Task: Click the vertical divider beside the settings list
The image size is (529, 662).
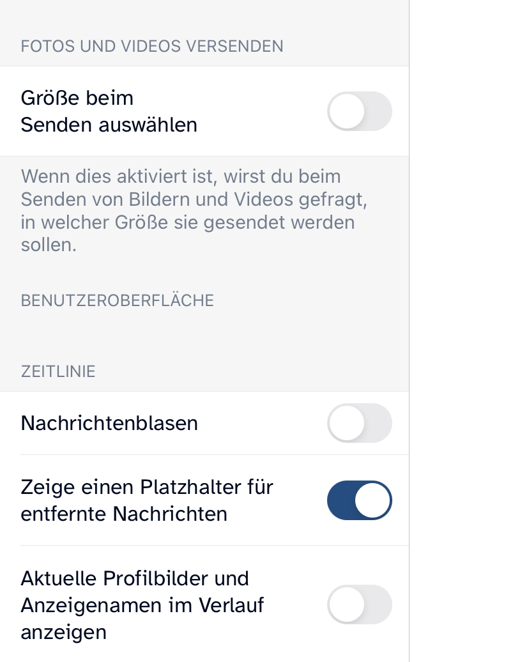Action: tap(409, 319)
